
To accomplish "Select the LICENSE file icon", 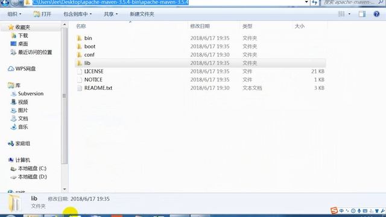I will pos(79,72).
